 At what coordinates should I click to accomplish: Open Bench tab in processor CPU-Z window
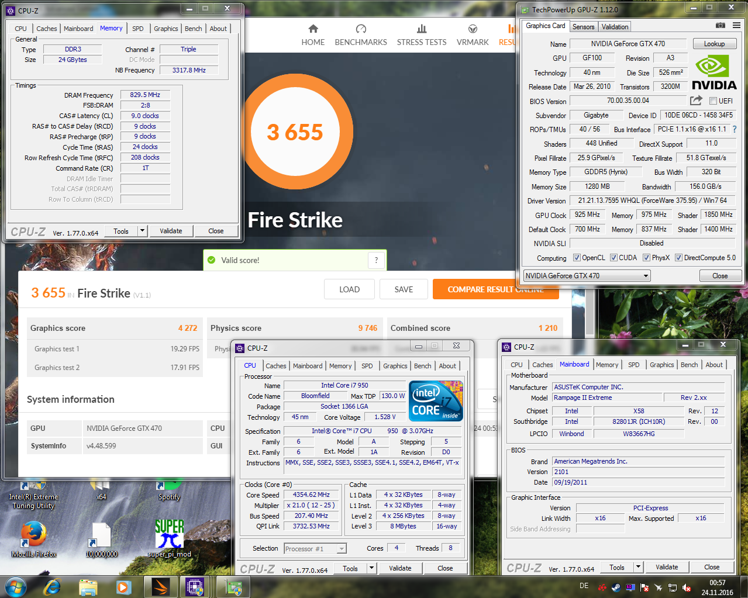[422, 366]
